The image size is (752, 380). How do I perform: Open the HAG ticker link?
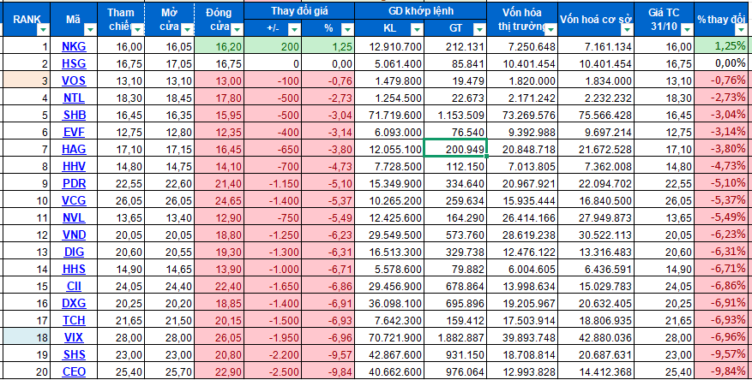(x=74, y=149)
